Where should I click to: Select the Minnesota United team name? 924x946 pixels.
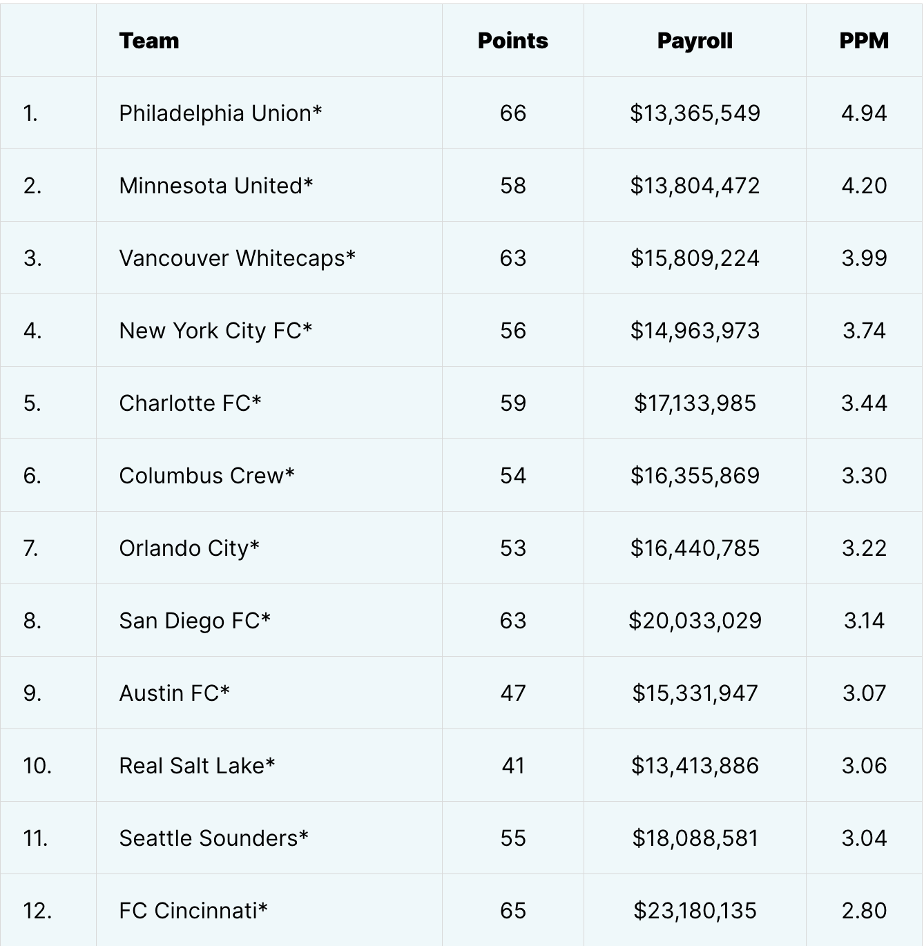[215, 186]
